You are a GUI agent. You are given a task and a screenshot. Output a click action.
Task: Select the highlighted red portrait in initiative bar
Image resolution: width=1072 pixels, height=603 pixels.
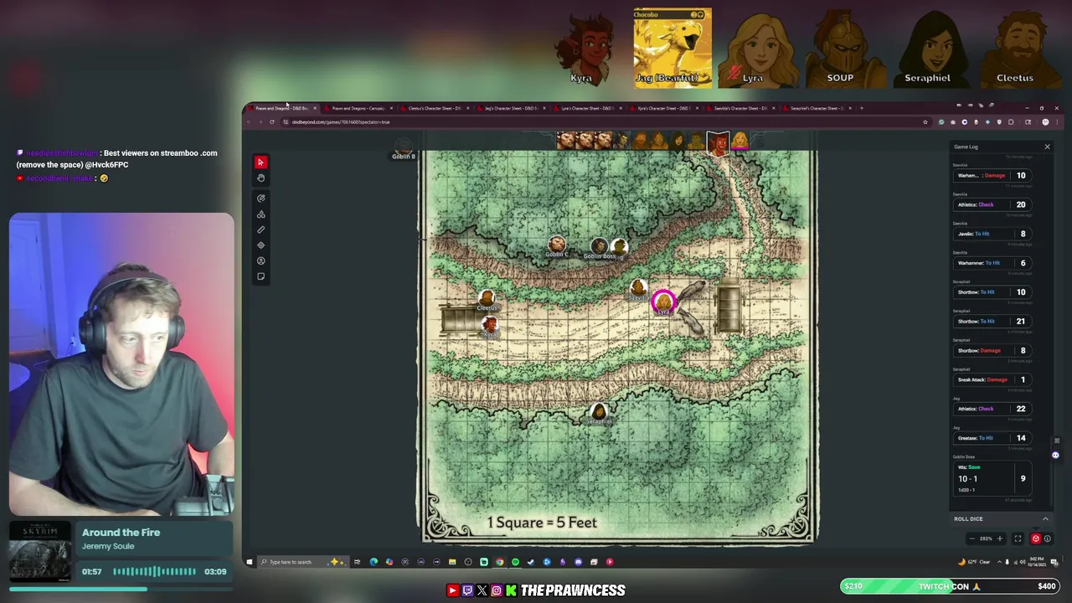[x=718, y=143]
